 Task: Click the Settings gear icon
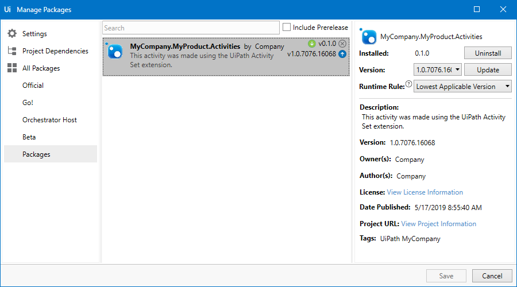tap(12, 33)
